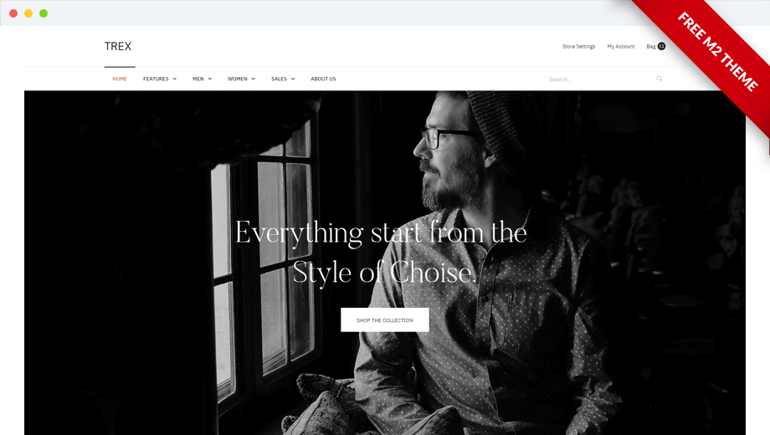
Task: Click the yellow minimize dot
Action: point(28,13)
